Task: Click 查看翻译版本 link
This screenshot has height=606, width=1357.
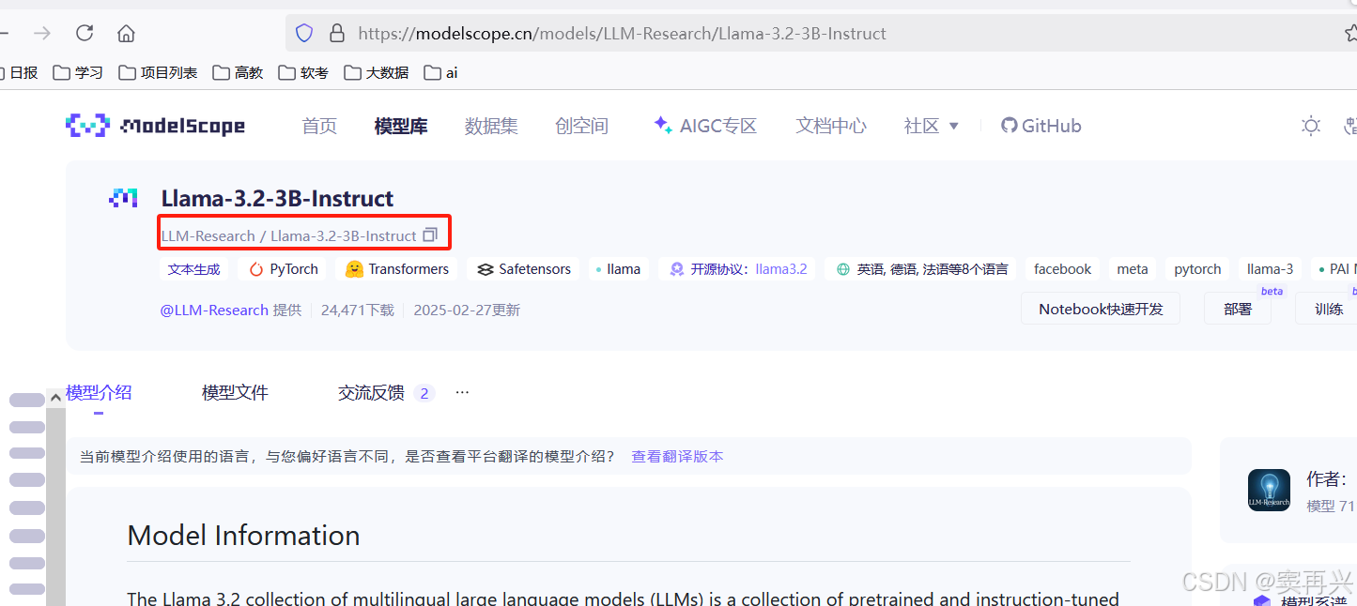Action: (677, 457)
